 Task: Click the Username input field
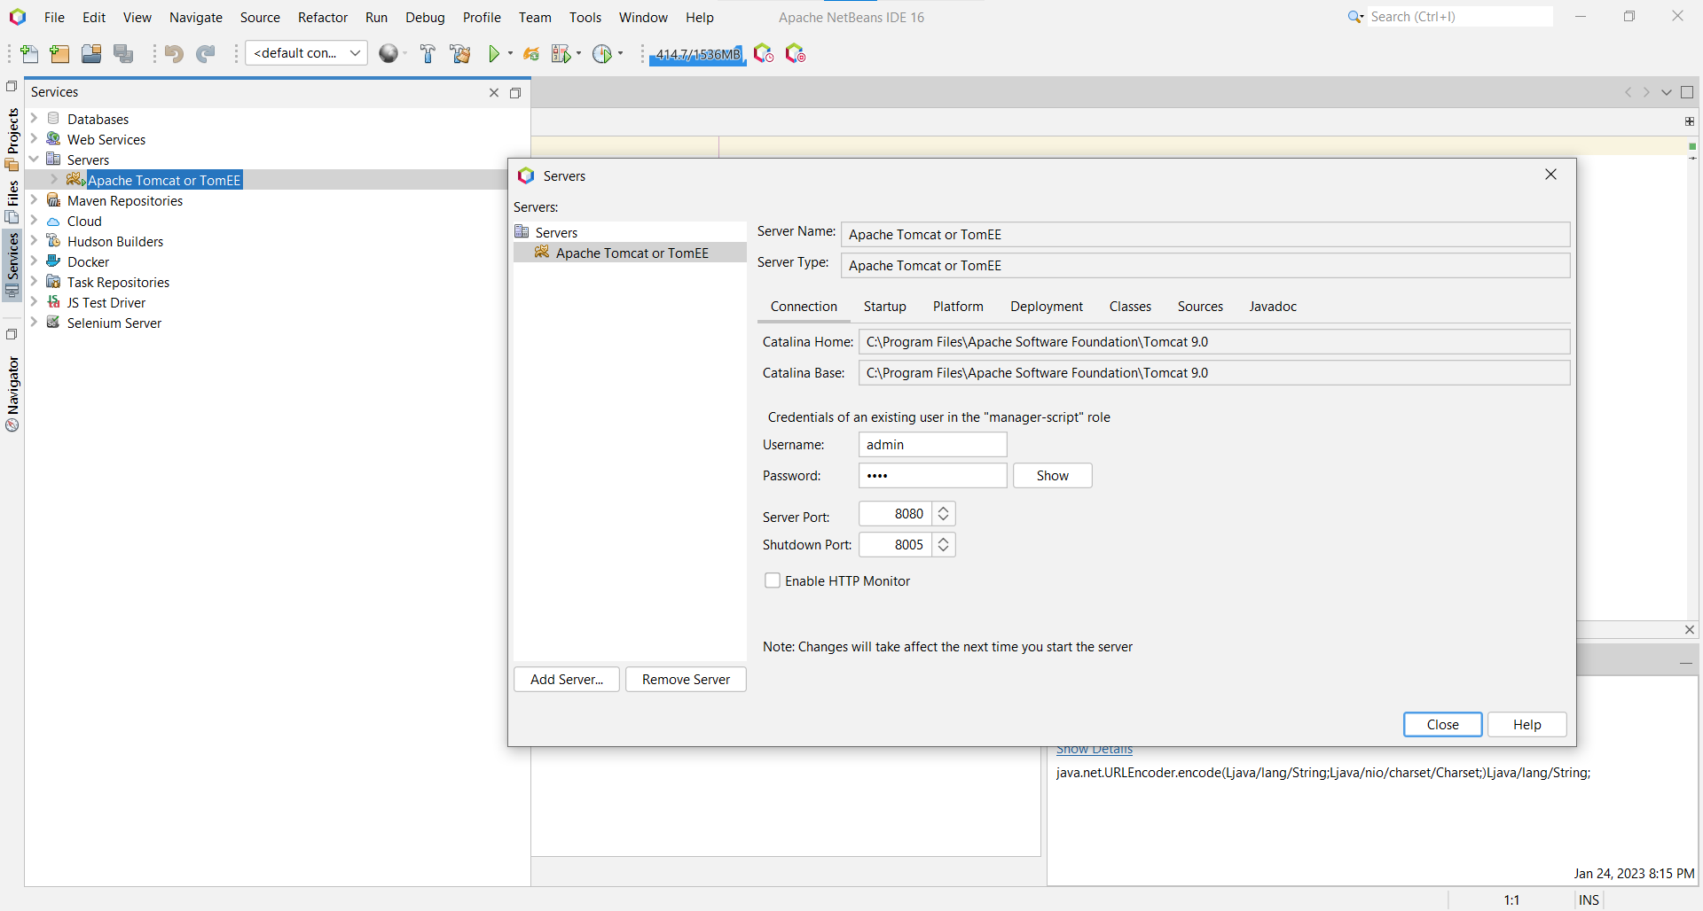tap(932, 445)
